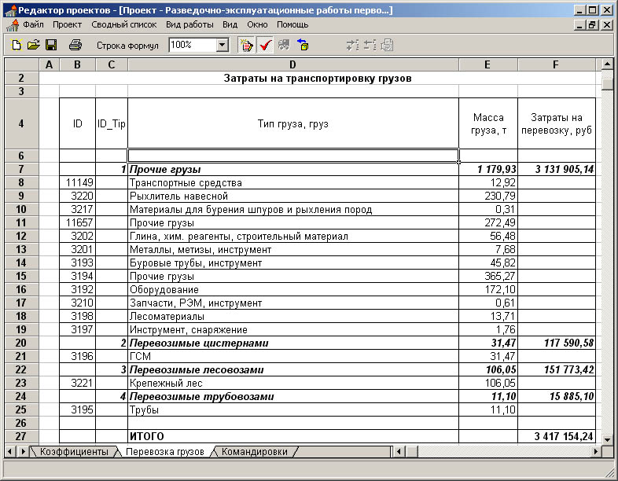This screenshot has width=618, height=481.
Task: Click the grayed delete row icon
Action: point(370,45)
